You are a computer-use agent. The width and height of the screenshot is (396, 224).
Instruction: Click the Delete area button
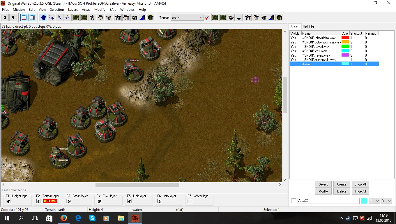(342, 191)
